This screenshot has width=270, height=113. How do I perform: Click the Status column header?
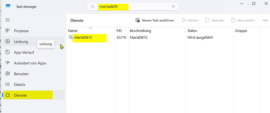[x=210, y=31]
